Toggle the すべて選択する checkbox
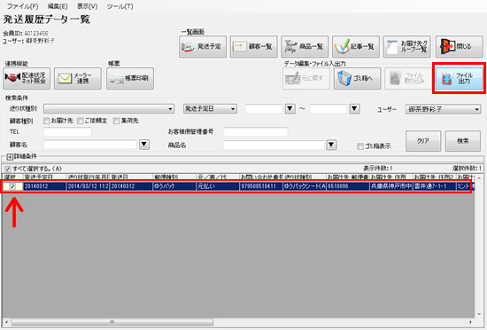The height and width of the screenshot is (330, 487). pos(8,169)
